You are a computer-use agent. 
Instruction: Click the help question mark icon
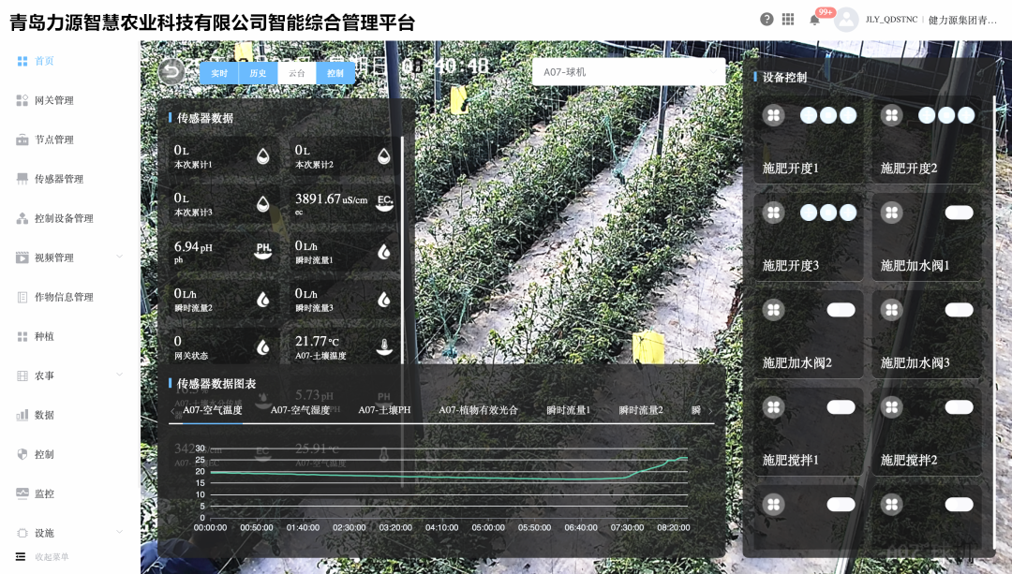pyautogui.click(x=766, y=18)
